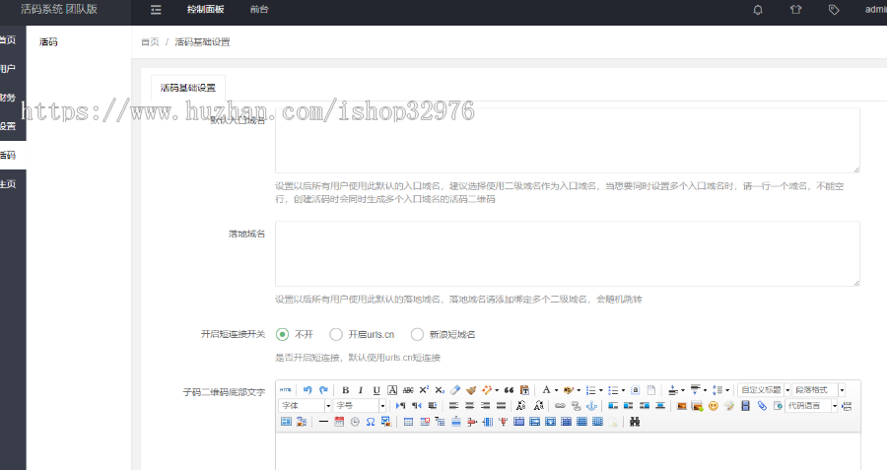Open 自定义标题 dropdown
887x470 pixels.
click(x=764, y=390)
